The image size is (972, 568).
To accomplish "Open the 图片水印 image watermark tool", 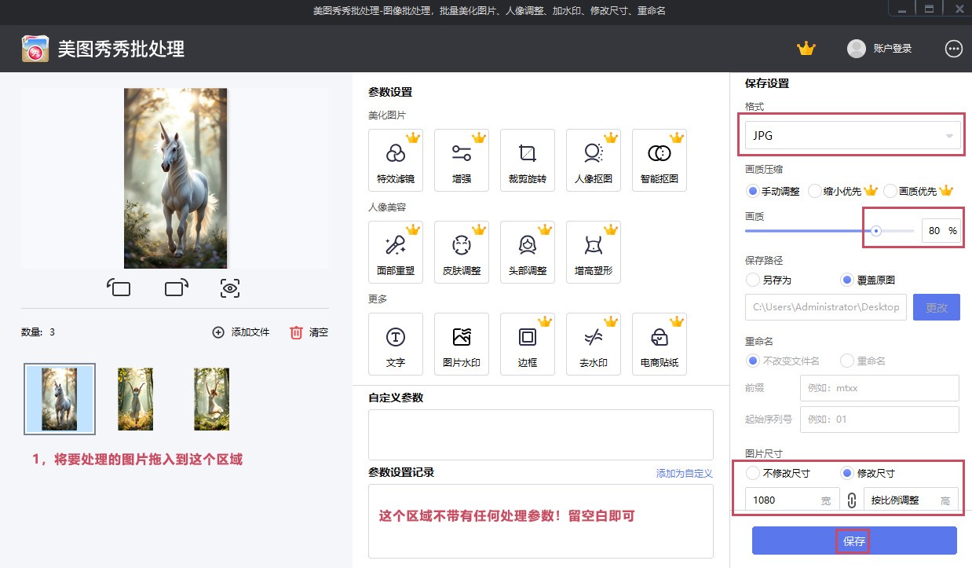I will pyautogui.click(x=462, y=343).
